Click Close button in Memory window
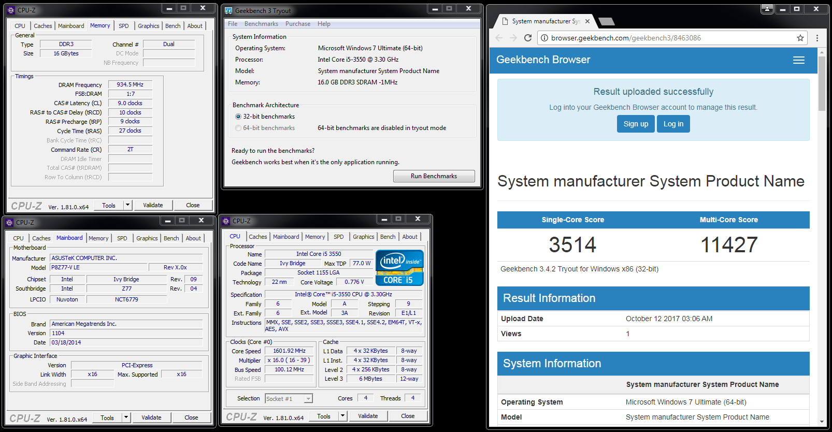Screen dimensions: 832x432 click(193, 205)
